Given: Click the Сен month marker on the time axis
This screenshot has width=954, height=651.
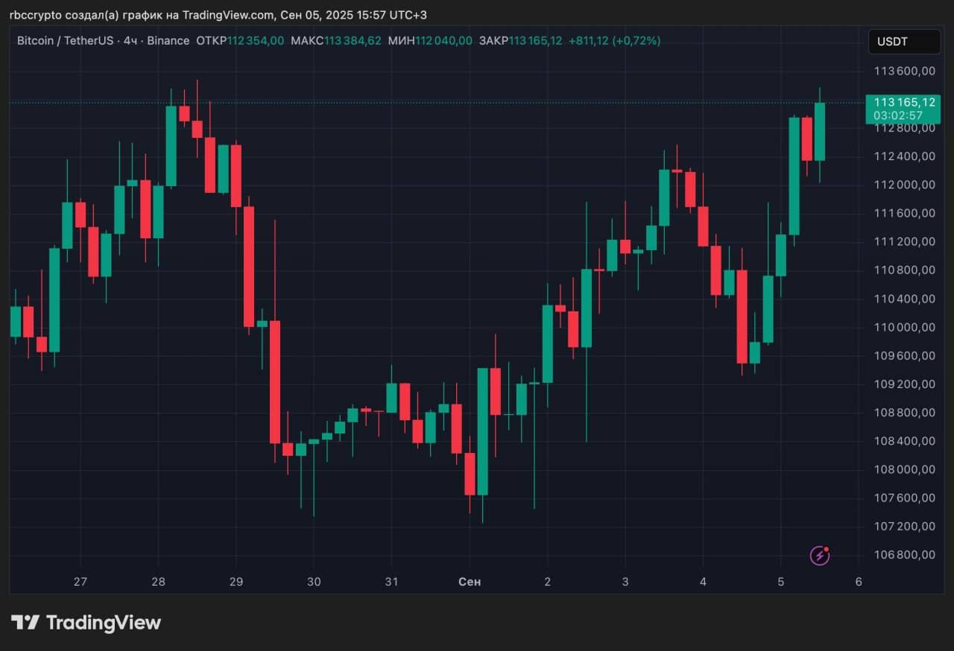Looking at the screenshot, I should point(470,582).
